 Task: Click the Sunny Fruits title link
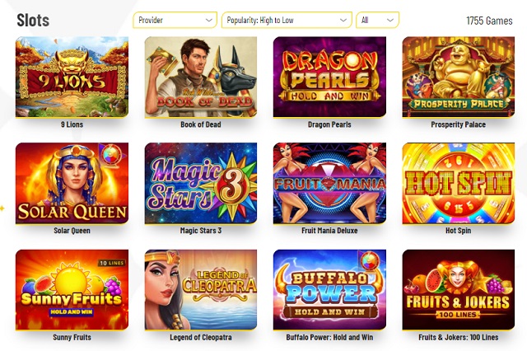[x=72, y=337]
